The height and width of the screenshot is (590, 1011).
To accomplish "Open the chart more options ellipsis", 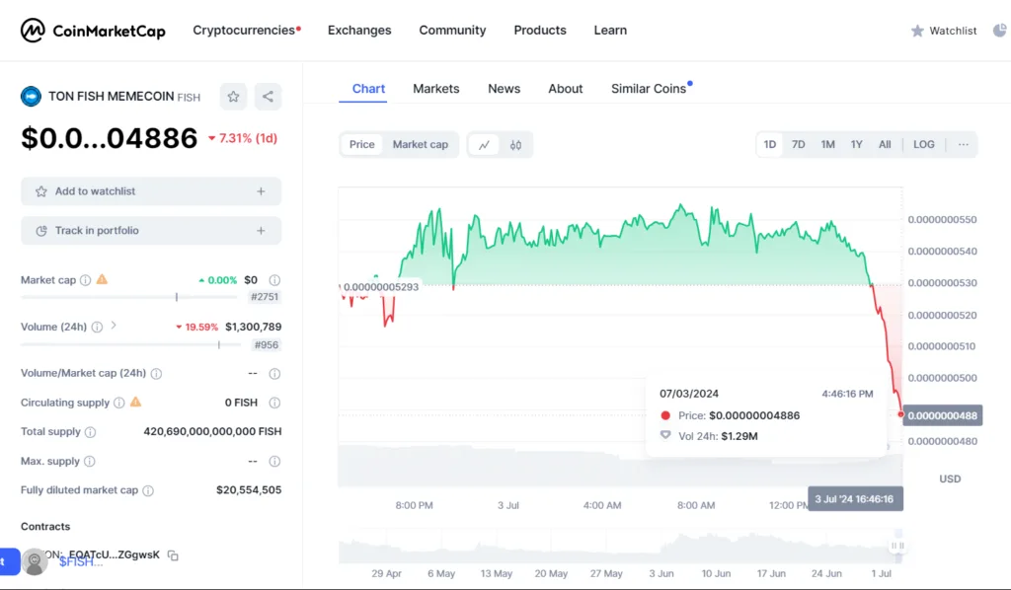I will [x=964, y=144].
